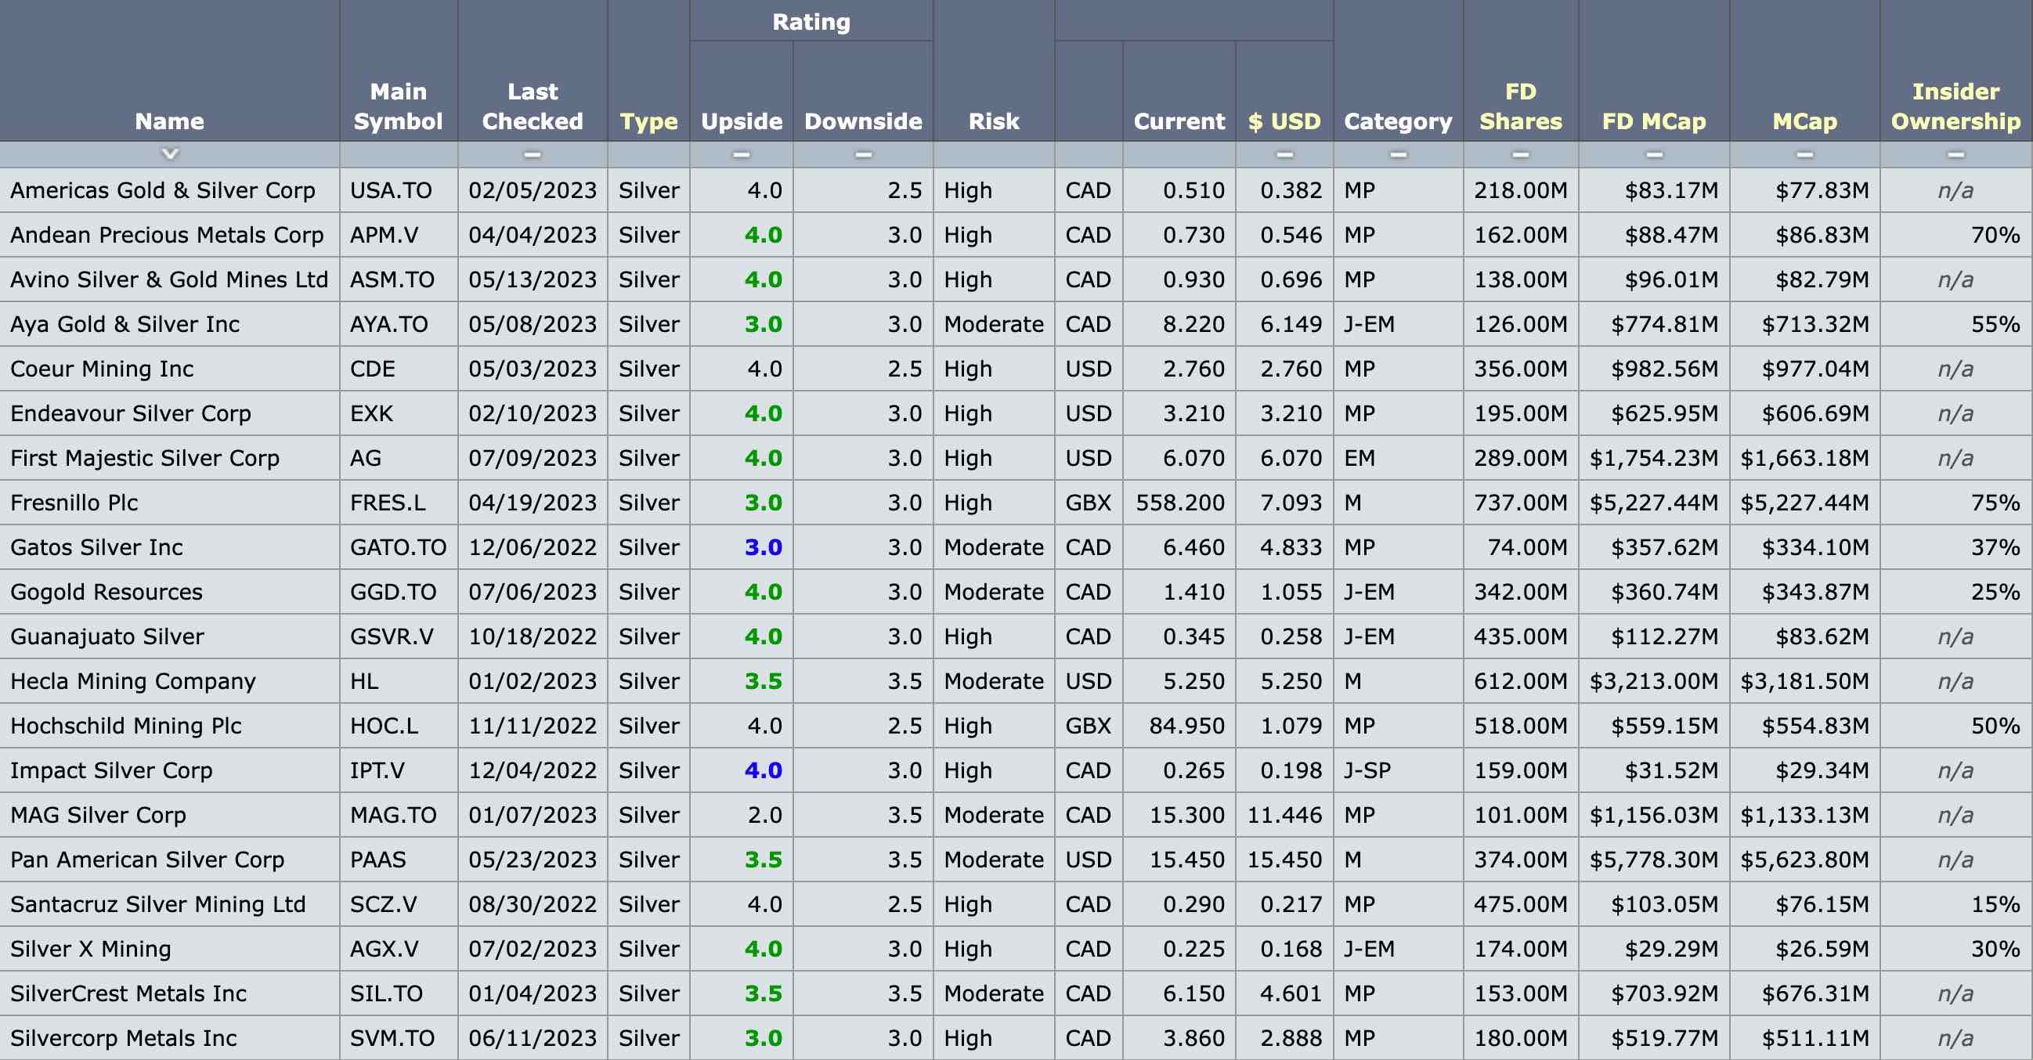Screen dimensions: 2033x1060
Task: Click the Main Symbol column header
Action: click(398, 106)
